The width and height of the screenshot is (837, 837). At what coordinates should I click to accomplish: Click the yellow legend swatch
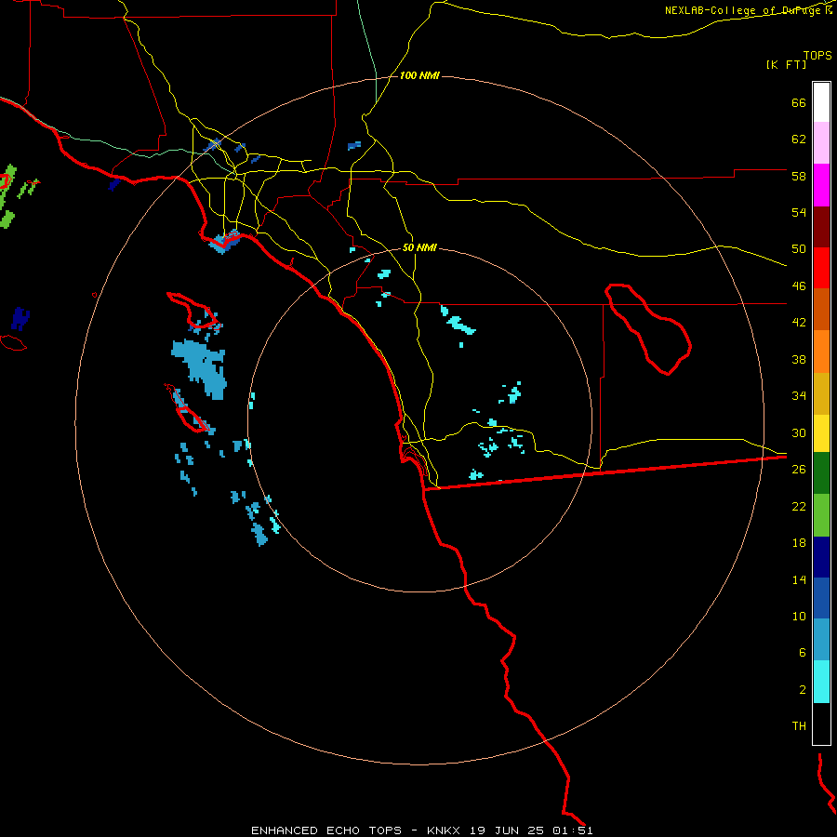[x=821, y=433]
